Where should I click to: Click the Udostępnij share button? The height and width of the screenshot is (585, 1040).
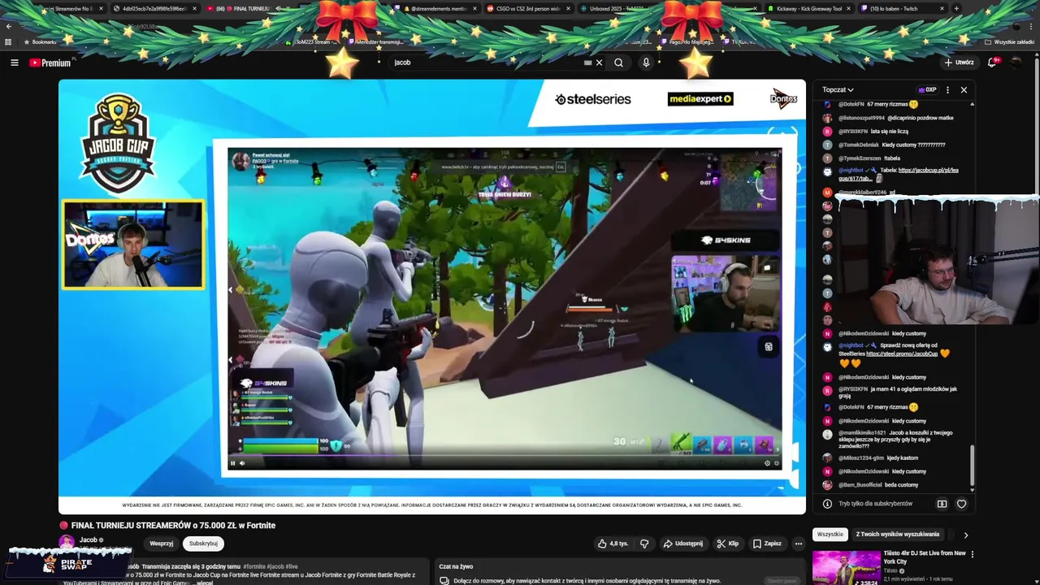pos(682,544)
